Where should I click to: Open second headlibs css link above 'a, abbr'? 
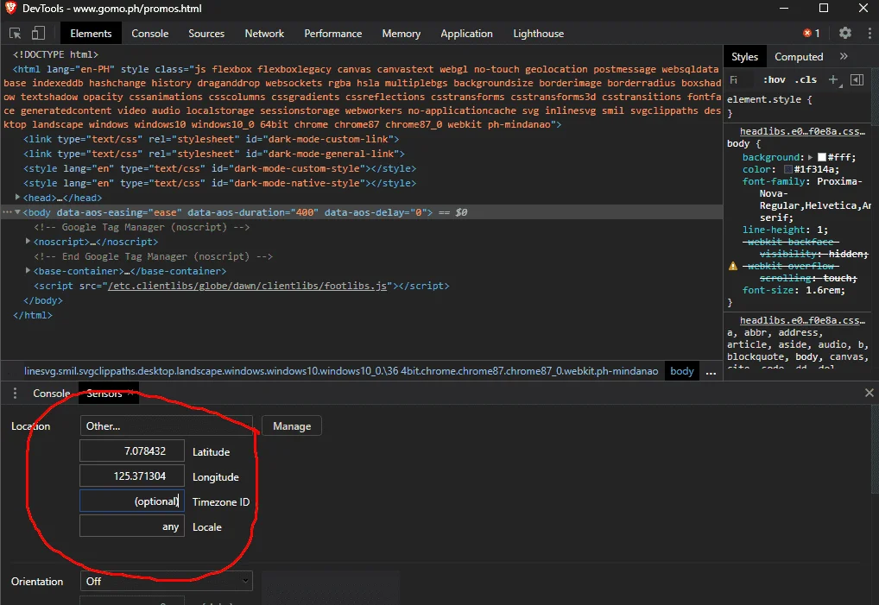(802, 320)
